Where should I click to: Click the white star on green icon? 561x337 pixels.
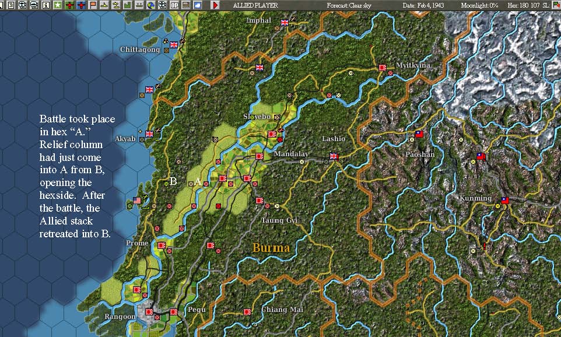pos(58,5)
